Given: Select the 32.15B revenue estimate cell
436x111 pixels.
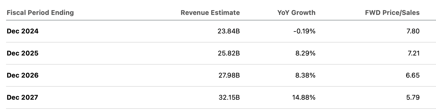Looking at the screenshot, I should tap(229, 97).
